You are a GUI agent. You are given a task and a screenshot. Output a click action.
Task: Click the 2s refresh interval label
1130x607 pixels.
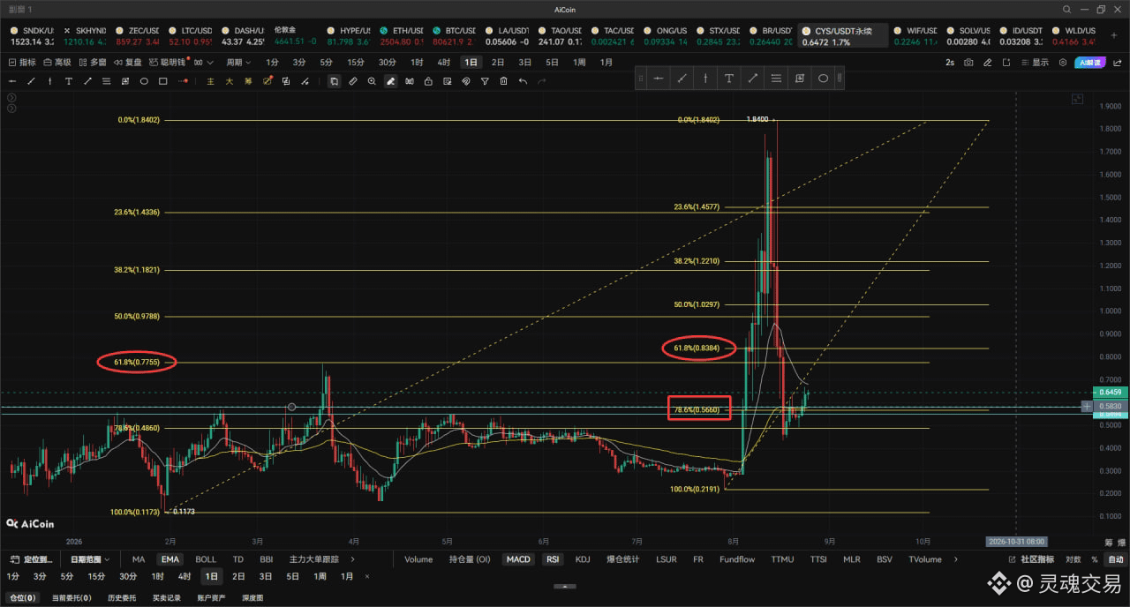[x=949, y=63]
